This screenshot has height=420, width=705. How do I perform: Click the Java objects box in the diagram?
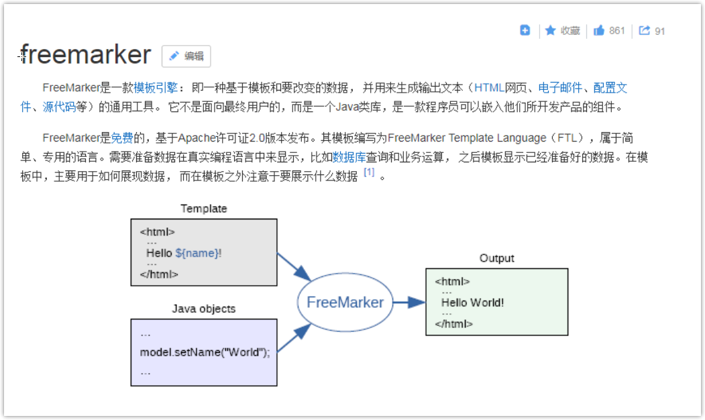[204, 352]
